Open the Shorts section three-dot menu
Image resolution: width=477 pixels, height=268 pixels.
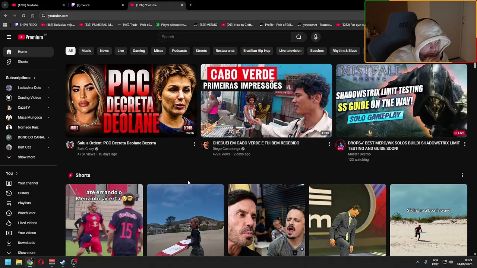coord(462,175)
